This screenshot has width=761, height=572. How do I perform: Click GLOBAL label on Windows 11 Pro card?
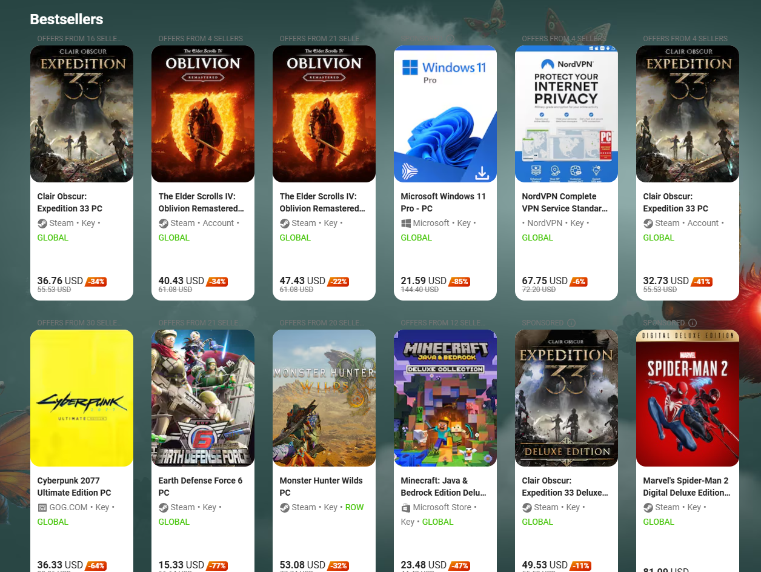[x=416, y=238]
